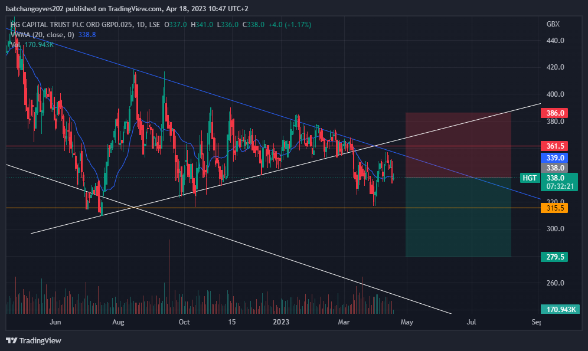Image resolution: width=588 pixels, height=351 pixels.
Task: Click the orange 315.5 price label
Action: pos(554,208)
